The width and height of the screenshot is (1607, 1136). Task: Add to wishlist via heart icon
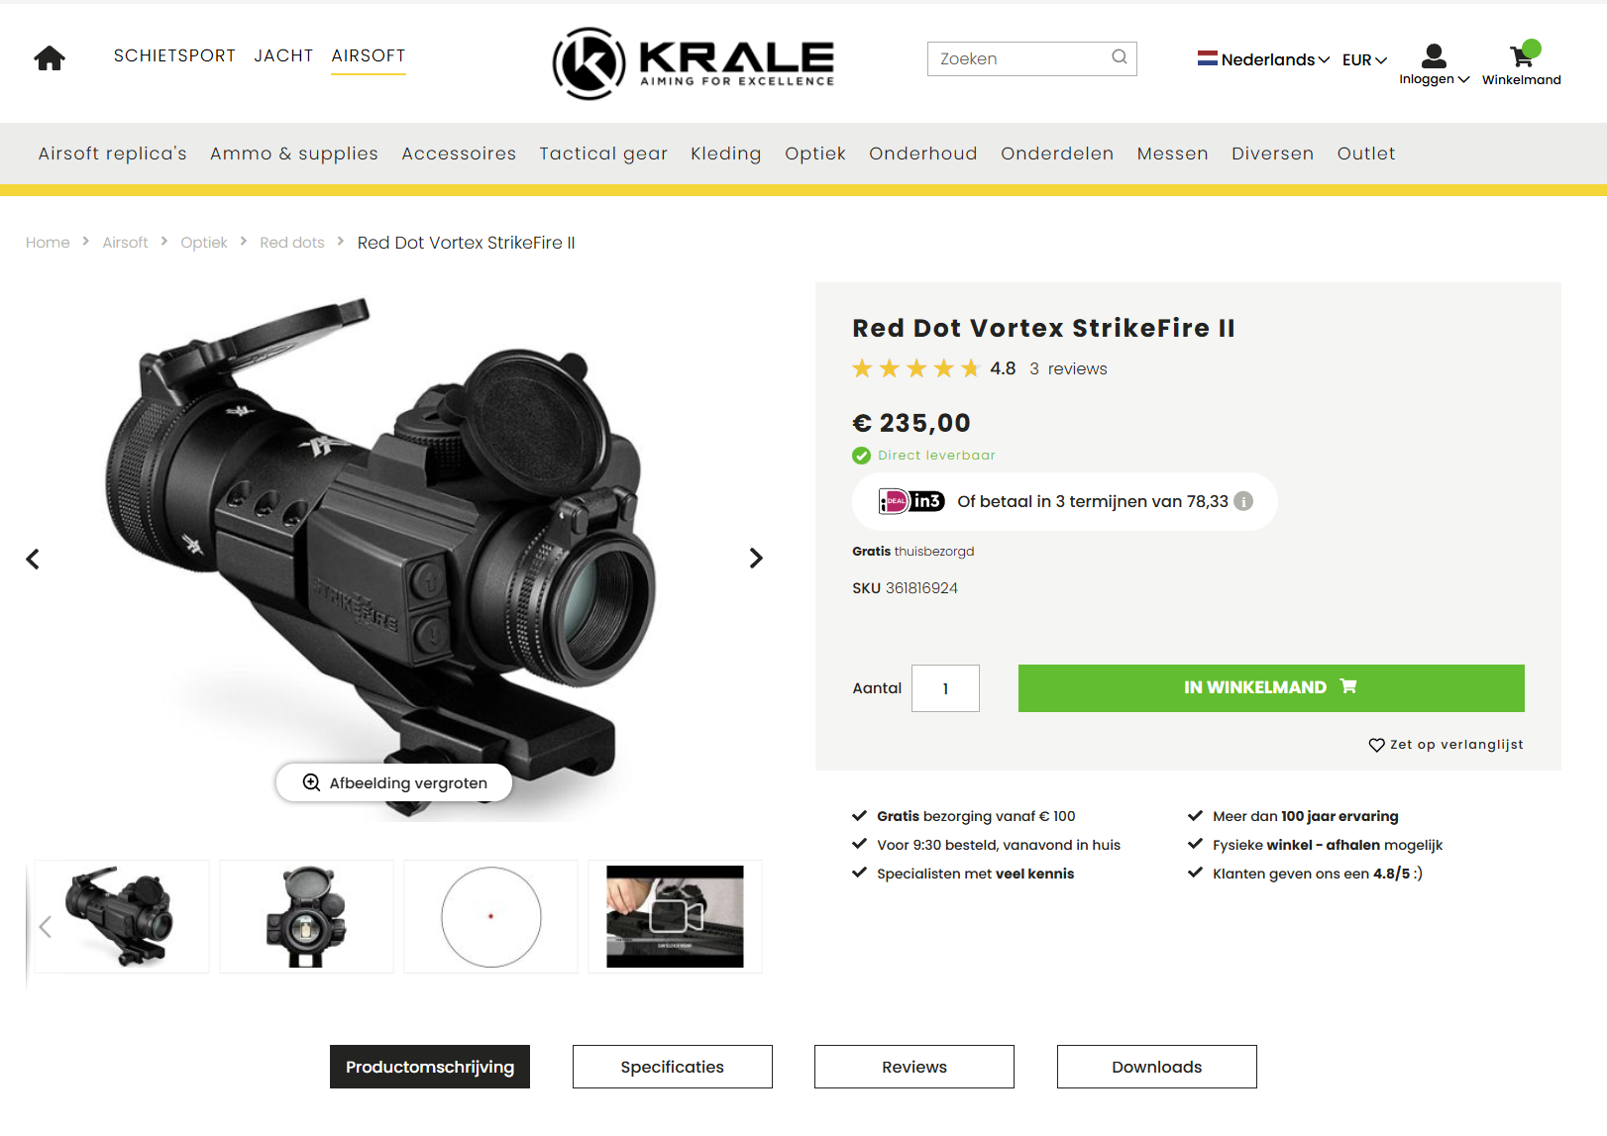[1376, 745]
